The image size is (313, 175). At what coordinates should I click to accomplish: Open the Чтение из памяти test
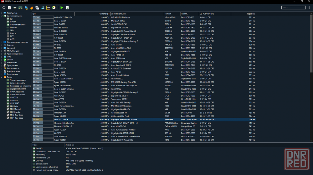tap(18, 80)
